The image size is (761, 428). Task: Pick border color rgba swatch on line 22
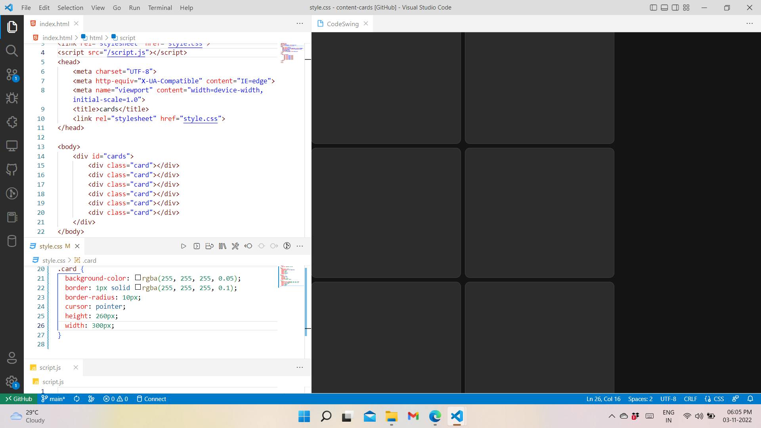[138, 287]
